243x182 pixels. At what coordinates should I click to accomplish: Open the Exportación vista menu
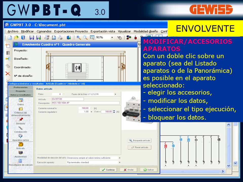[x=103, y=31]
